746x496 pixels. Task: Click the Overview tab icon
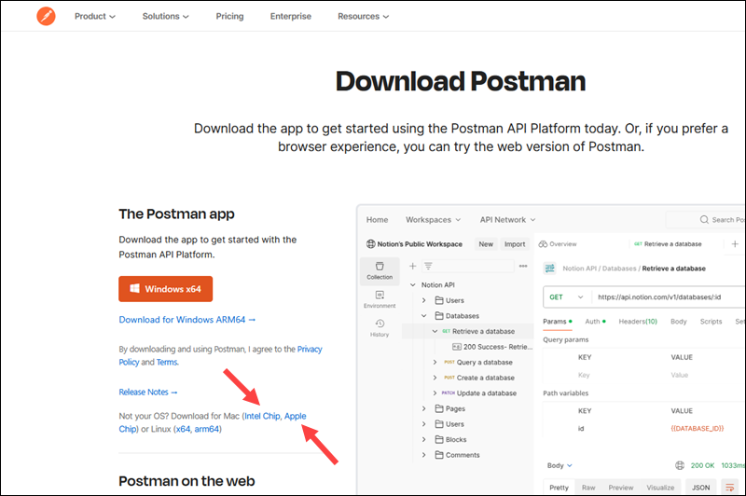pyautogui.click(x=543, y=244)
